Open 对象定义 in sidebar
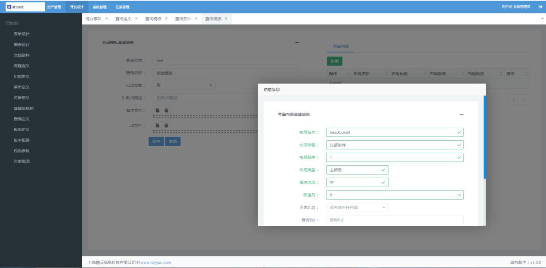 coord(22,98)
